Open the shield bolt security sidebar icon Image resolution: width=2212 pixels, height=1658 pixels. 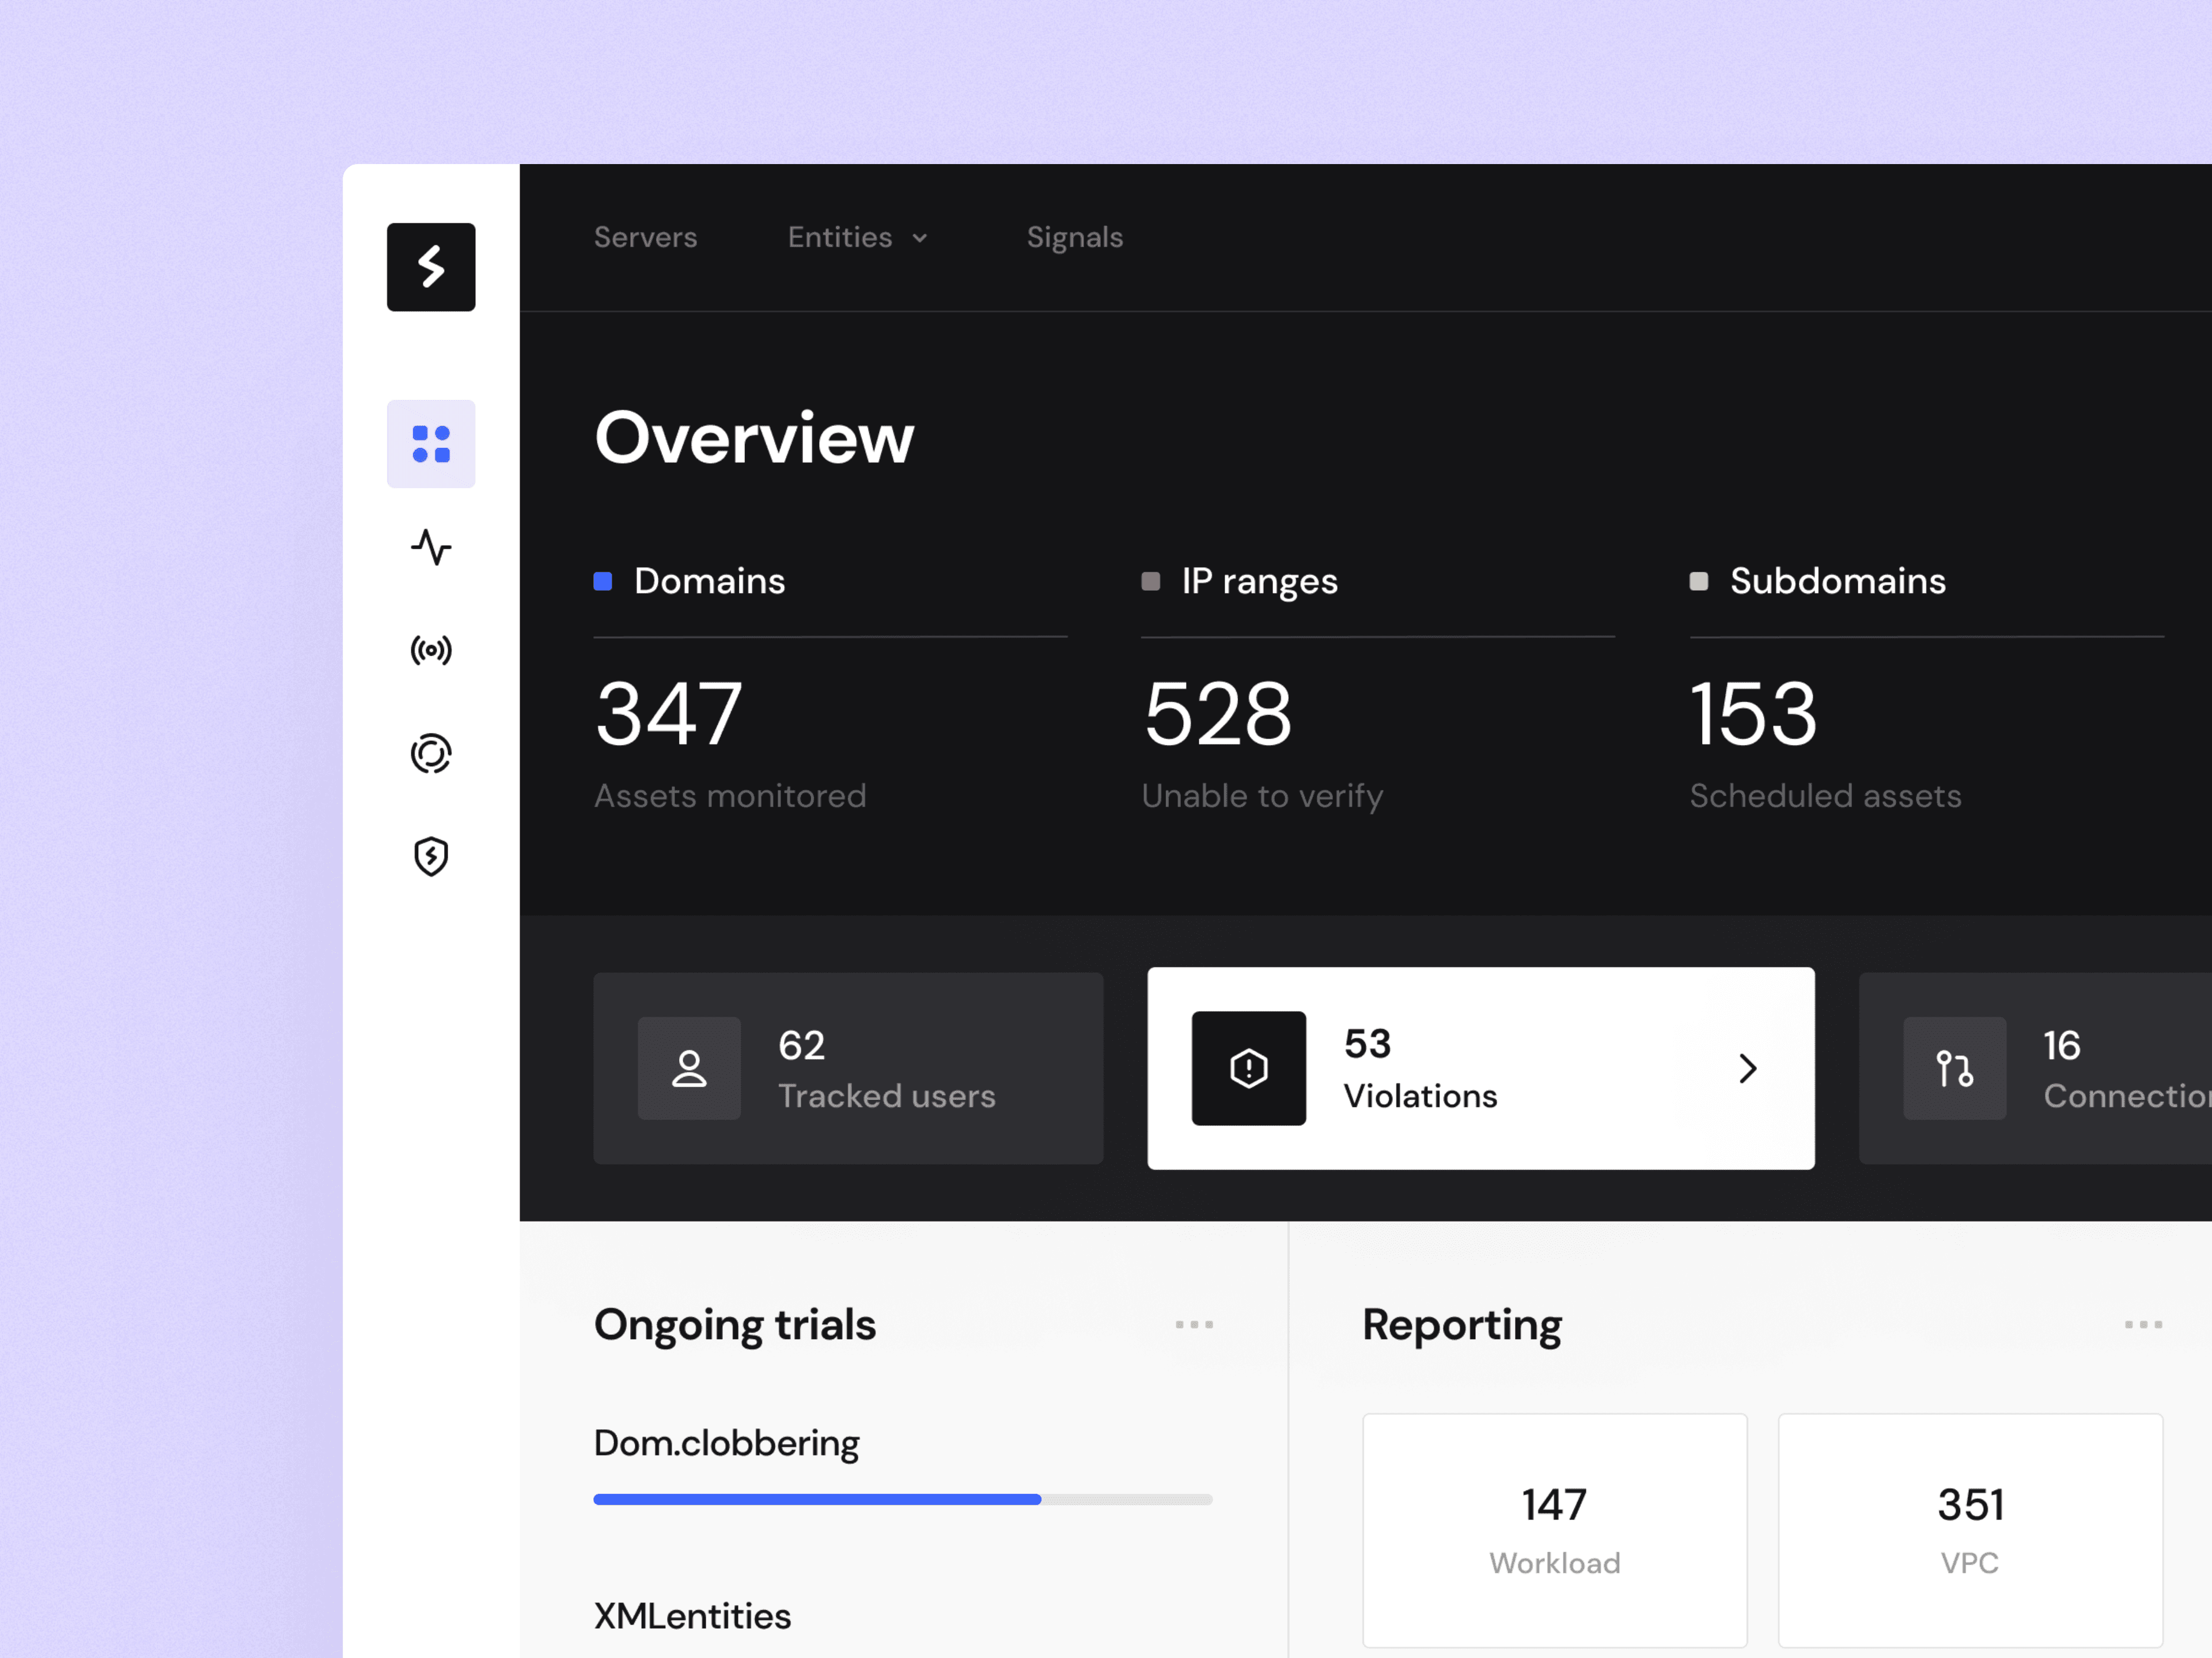click(x=431, y=857)
